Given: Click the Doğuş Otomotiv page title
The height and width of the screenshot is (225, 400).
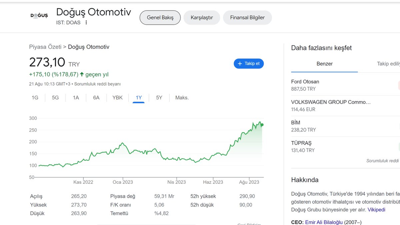Looking at the screenshot, I should click(x=94, y=12).
